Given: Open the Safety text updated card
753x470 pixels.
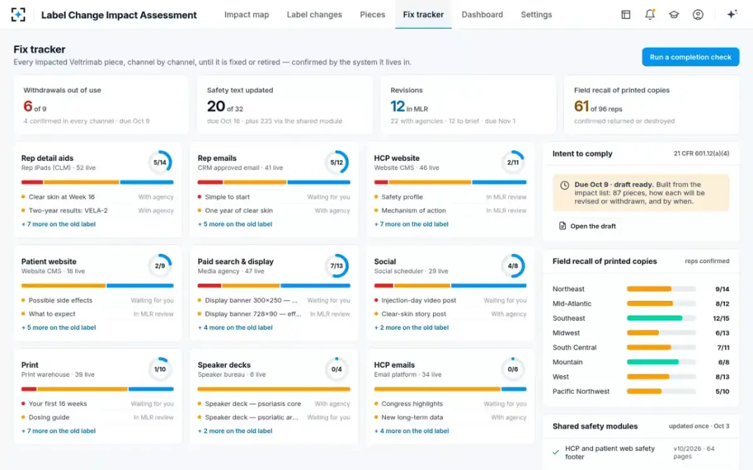Looking at the screenshot, I should pyautogui.click(x=284, y=105).
